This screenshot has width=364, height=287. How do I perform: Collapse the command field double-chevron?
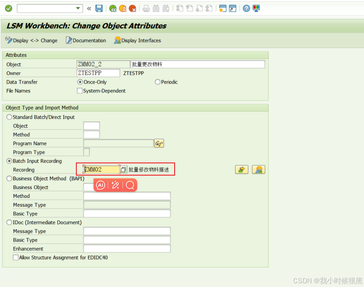point(89,9)
